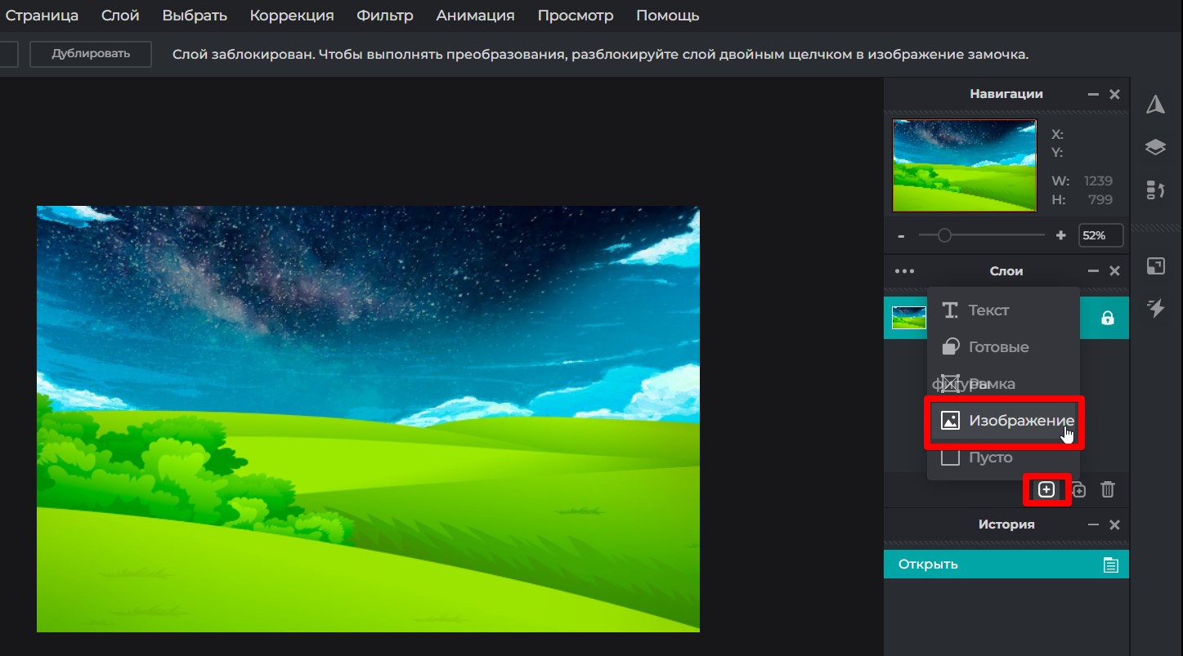The width and height of the screenshot is (1183, 656).
Task: Toggle the navigation arrow sidebar icon
Action: (x=1155, y=105)
